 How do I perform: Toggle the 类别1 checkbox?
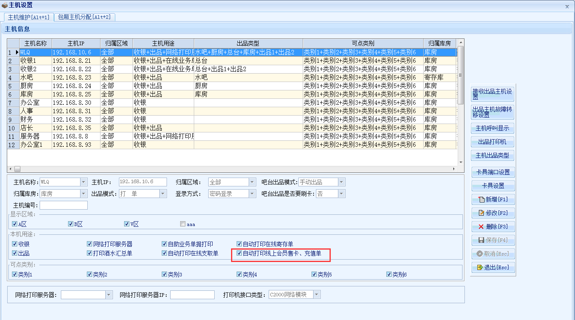pyautogui.click(x=14, y=274)
